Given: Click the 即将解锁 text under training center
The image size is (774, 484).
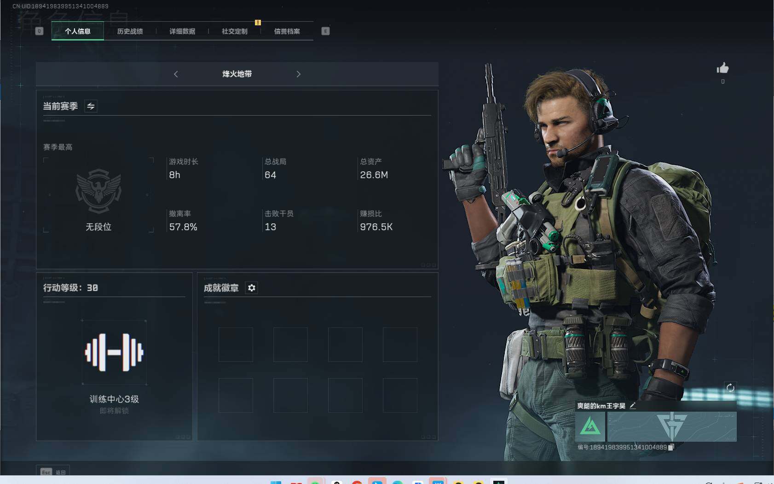Looking at the screenshot, I should pyautogui.click(x=114, y=411).
